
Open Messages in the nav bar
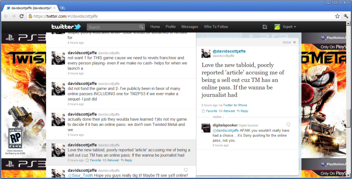tap(190, 27)
